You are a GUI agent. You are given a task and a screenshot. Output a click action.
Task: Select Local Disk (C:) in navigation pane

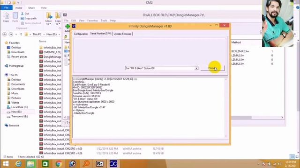(19, 107)
